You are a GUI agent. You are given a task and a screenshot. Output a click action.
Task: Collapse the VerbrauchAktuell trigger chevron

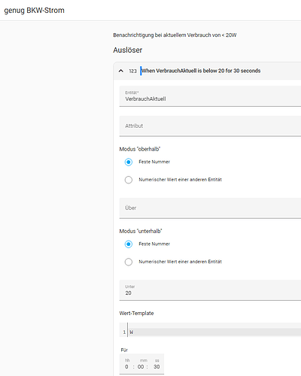tap(121, 71)
